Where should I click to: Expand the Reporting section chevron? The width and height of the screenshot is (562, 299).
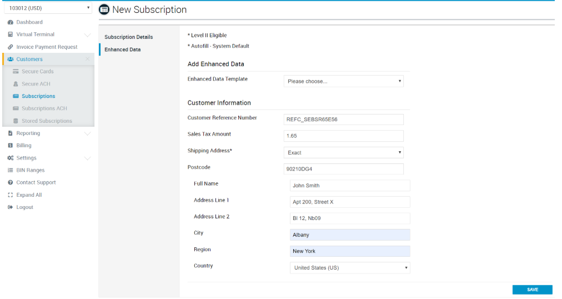pyautogui.click(x=87, y=134)
